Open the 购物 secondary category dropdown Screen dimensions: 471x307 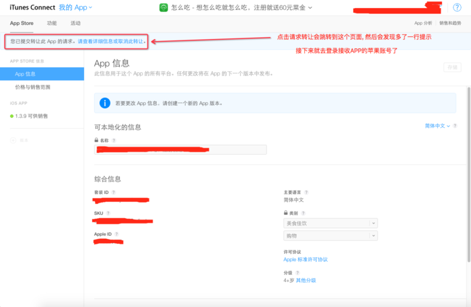tap(330, 236)
